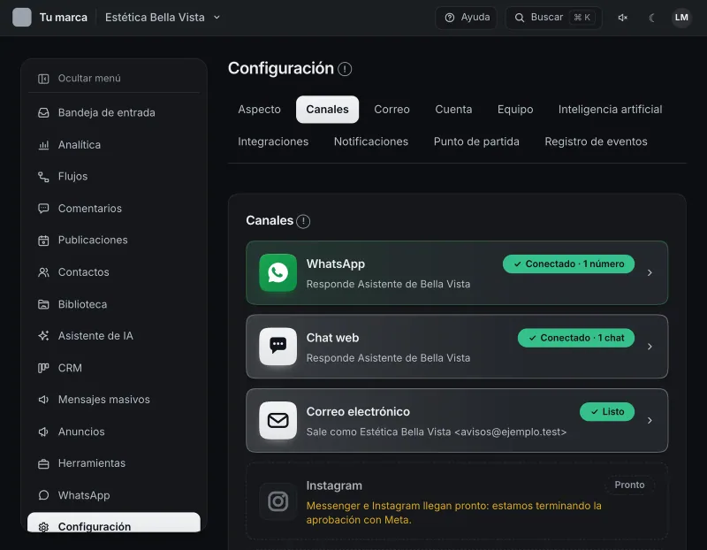Click the green WhatsApp channel logo

tap(277, 272)
